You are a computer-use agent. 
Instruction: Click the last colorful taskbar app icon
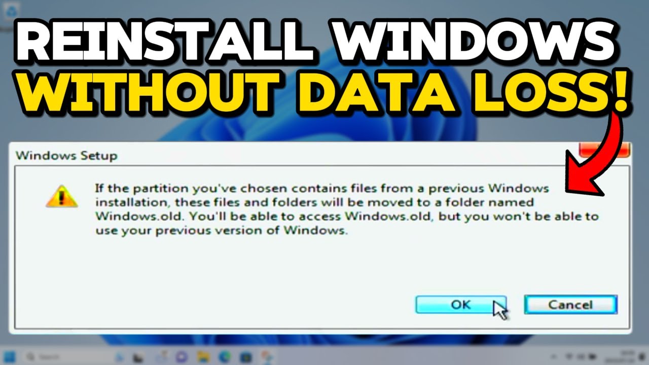(x=267, y=357)
